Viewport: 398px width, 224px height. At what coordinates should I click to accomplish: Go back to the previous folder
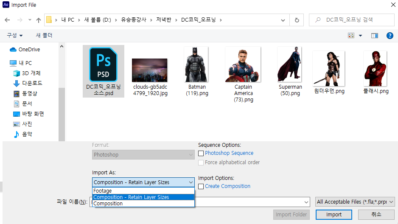point(7,20)
